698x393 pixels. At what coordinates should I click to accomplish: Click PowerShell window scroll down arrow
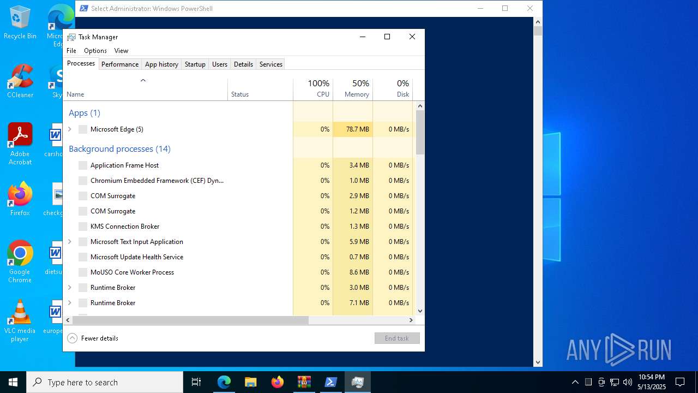tap(538, 362)
